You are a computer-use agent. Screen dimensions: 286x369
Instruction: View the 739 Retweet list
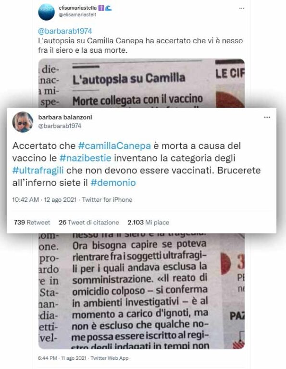pos(32,222)
